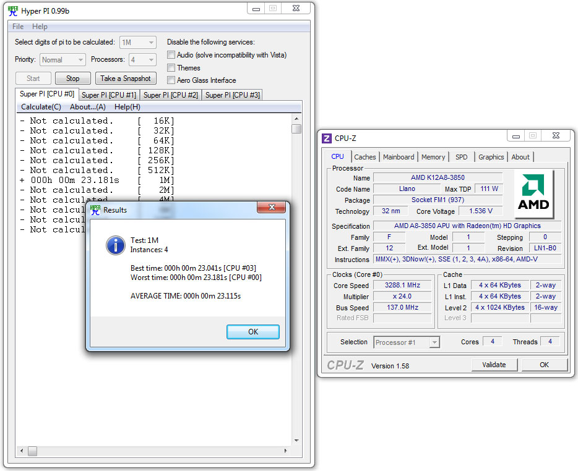Switch to Super PI [CPU #2] tab
Screen dimensions: 578x471
171,95
